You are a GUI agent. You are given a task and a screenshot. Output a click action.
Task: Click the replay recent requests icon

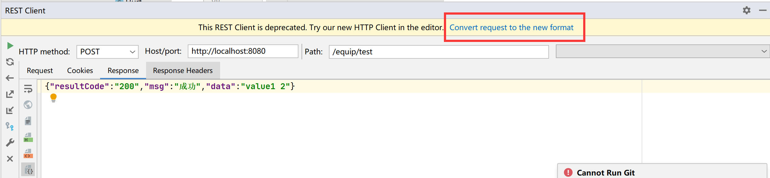point(10,62)
